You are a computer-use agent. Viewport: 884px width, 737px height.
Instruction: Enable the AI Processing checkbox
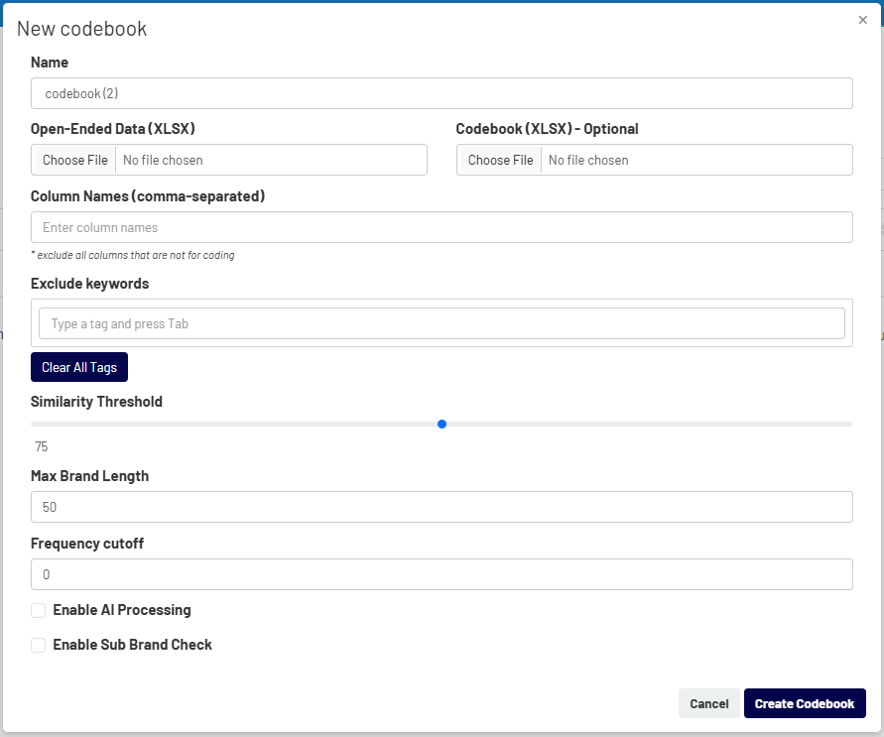(x=39, y=611)
